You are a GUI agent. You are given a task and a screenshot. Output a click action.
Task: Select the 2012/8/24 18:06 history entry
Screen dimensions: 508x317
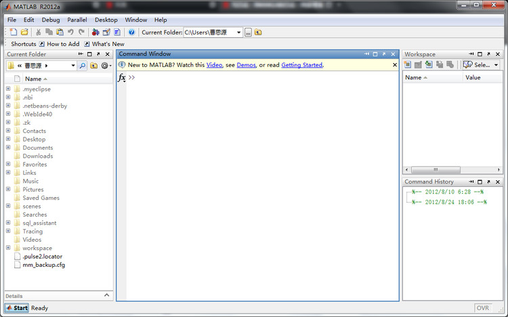pos(449,202)
